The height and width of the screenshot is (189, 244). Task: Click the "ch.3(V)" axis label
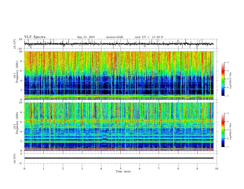click(x=15, y=158)
